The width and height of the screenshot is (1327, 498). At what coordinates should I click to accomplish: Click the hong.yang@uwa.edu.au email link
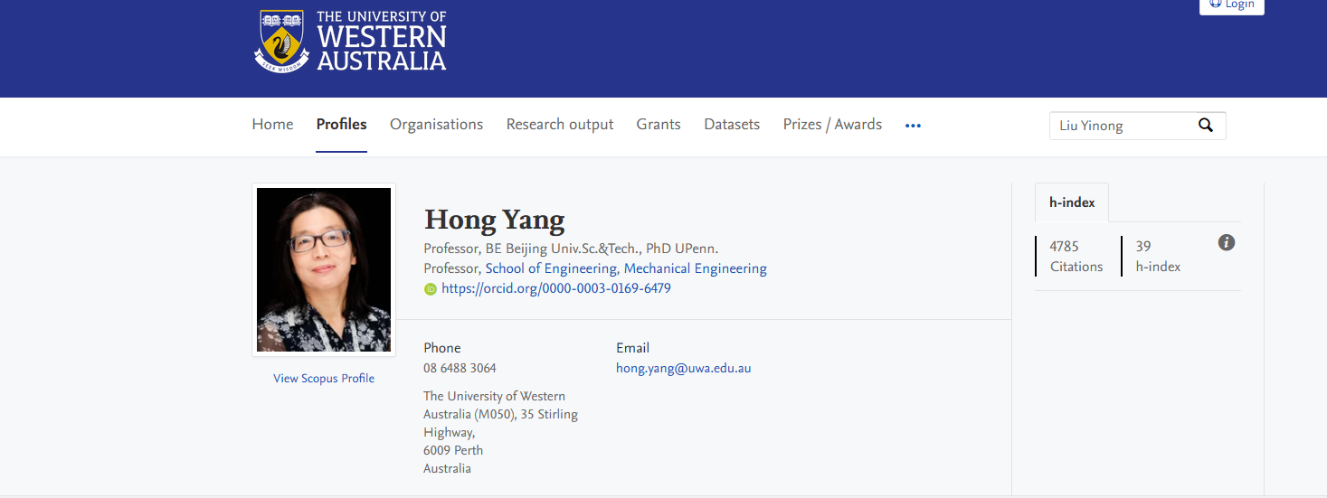point(683,368)
